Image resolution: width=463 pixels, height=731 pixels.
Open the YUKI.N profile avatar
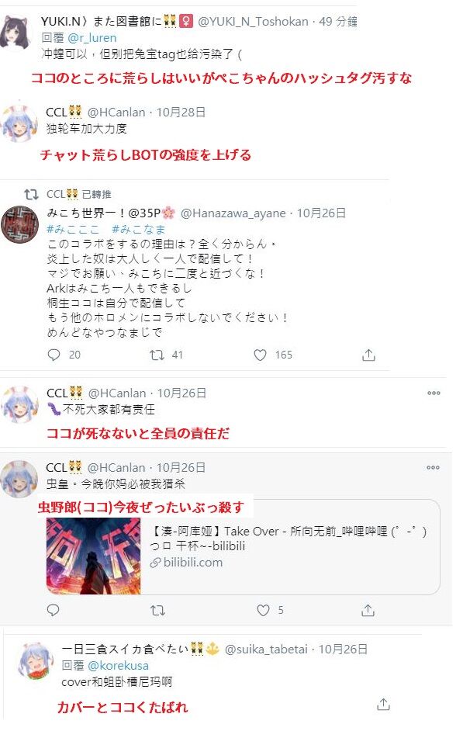point(16,32)
